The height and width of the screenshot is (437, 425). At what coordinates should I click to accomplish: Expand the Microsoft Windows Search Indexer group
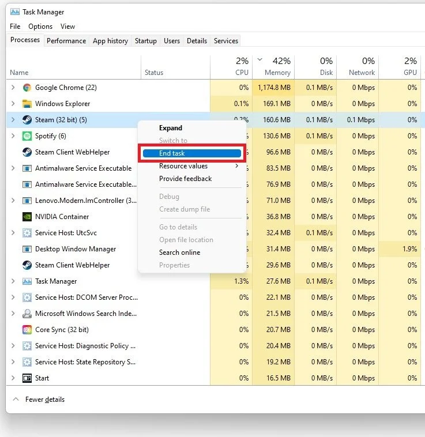point(13,314)
